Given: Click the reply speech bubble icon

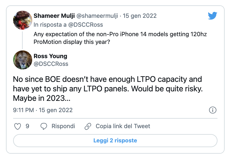Looking at the screenshot, I should [44, 126].
